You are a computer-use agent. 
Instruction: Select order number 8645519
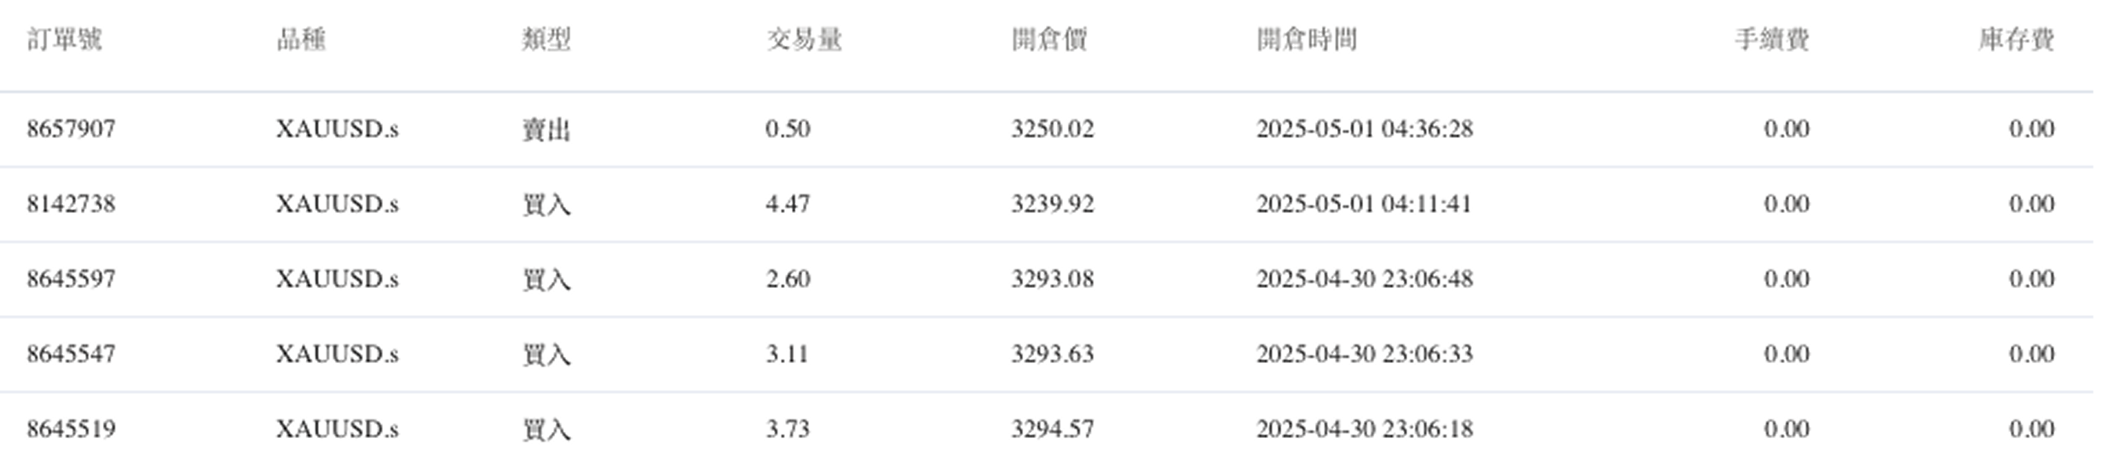point(71,429)
